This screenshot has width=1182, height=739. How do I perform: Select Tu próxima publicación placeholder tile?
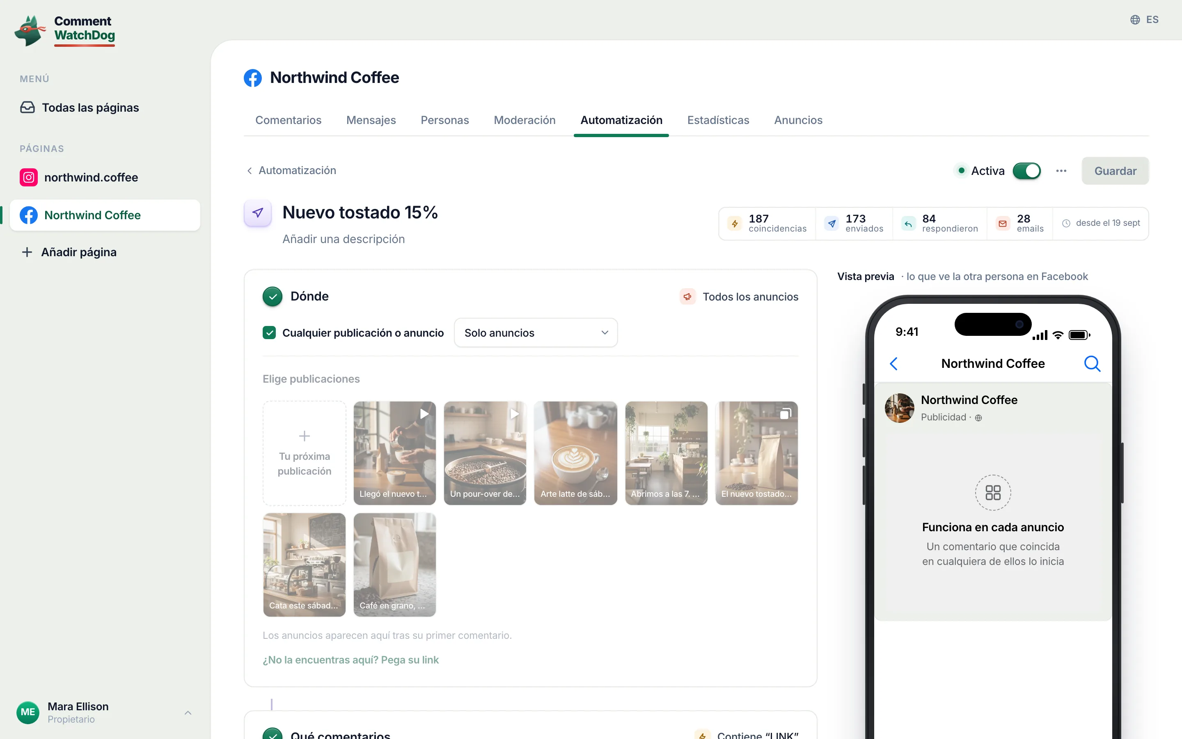click(304, 453)
